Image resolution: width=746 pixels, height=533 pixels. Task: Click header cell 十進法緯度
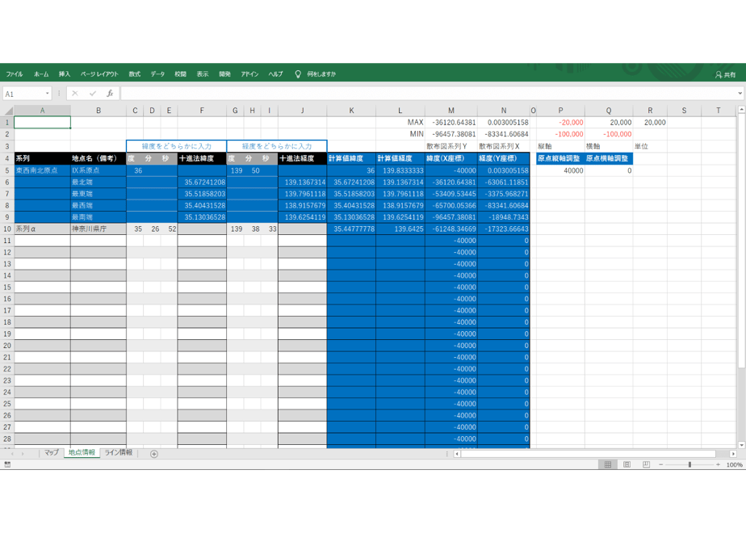[x=202, y=158]
